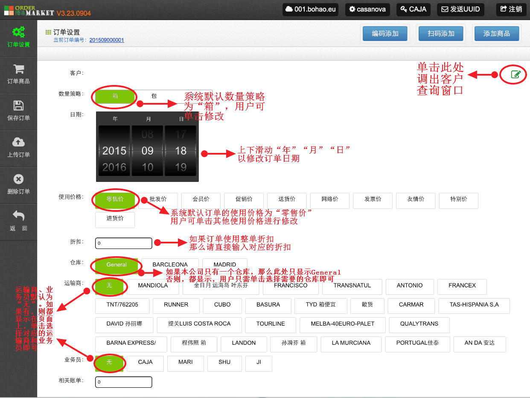
Task: Choose TYD 箱便宜 as the carrier
Action: point(320,305)
